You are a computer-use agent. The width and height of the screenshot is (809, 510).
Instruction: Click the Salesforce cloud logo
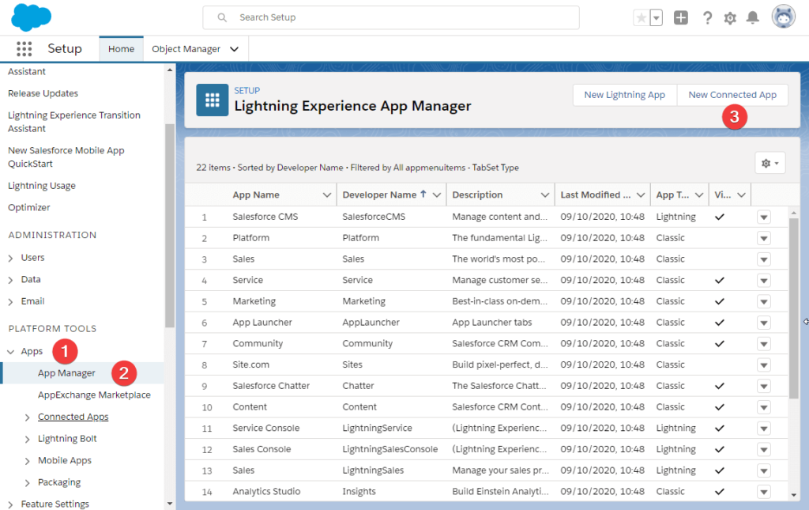(x=31, y=17)
